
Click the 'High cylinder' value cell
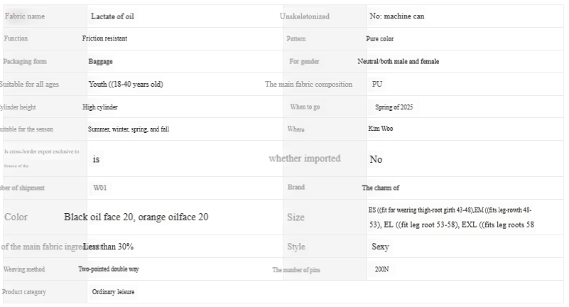coord(100,107)
